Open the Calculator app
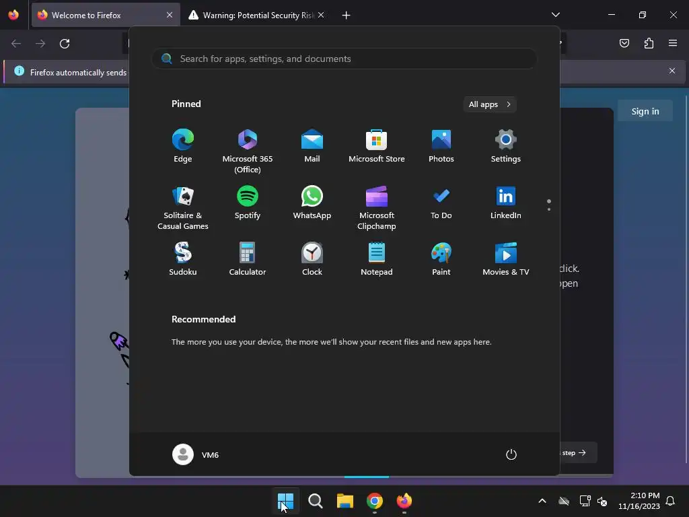The image size is (689, 517). tap(248, 259)
